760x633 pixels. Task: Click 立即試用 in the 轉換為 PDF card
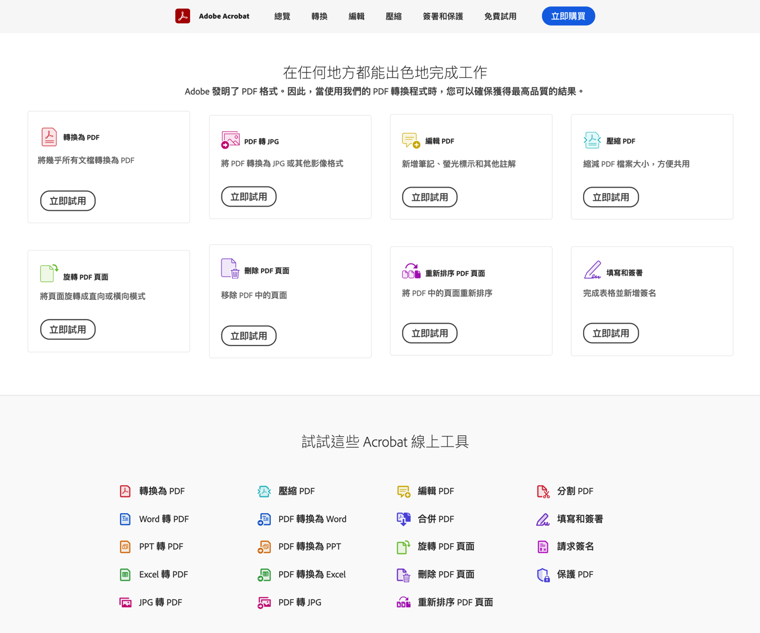[x=68, y=201]
